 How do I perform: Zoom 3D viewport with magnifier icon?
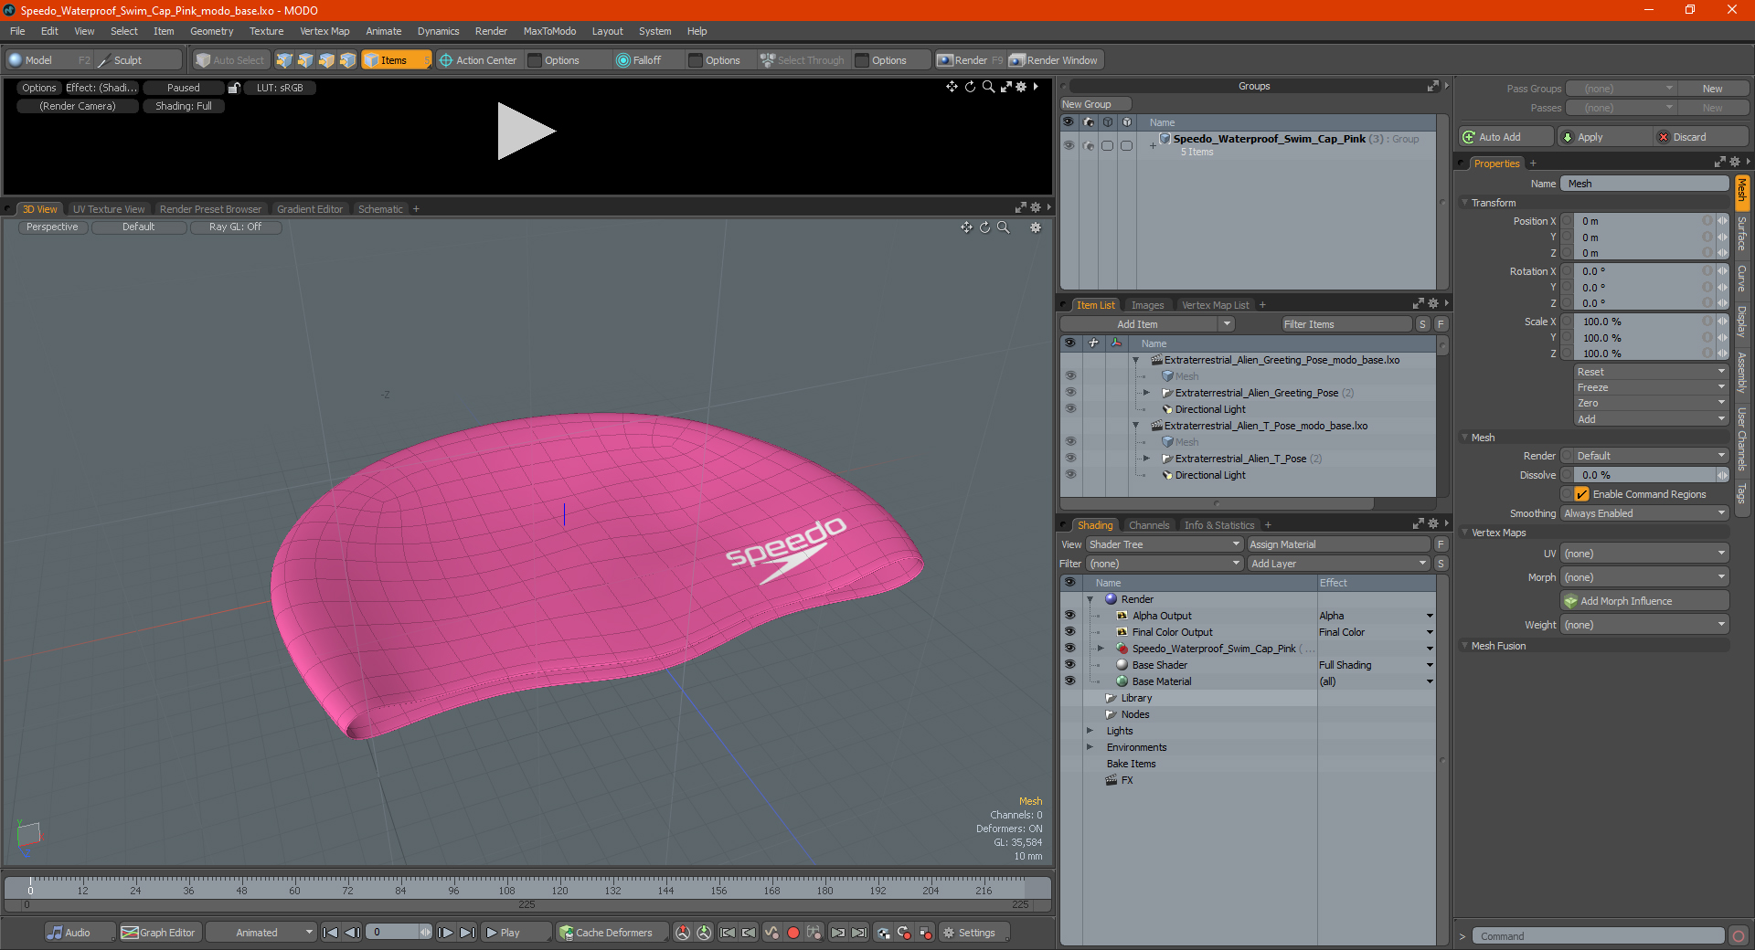tap(1003, 227)
